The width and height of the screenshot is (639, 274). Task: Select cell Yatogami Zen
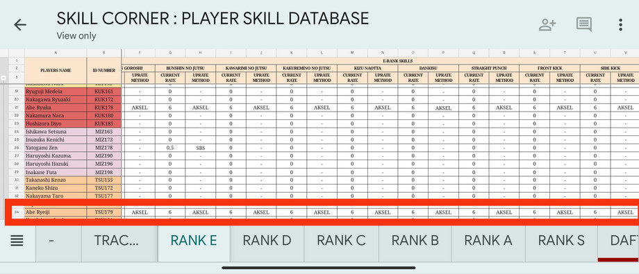pos(56,148)
